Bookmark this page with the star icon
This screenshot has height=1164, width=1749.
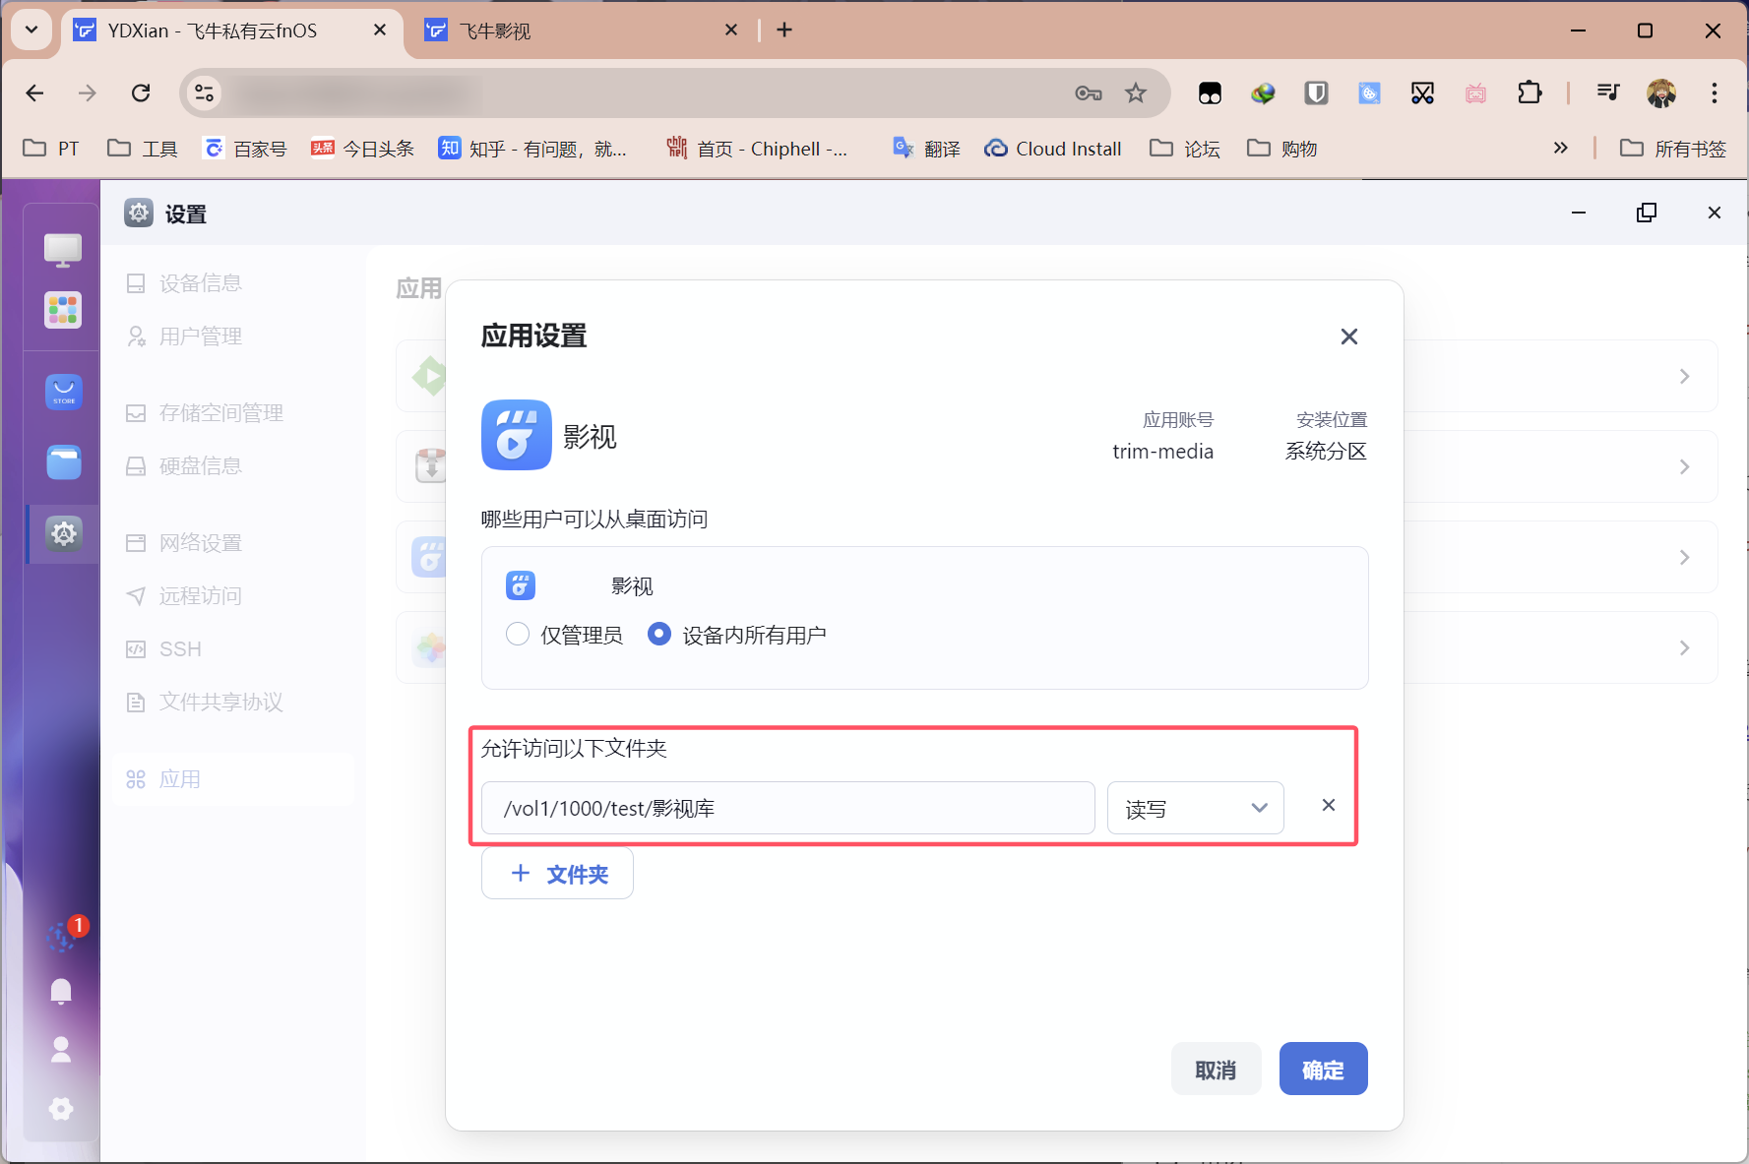click(x=1136, y=93)
